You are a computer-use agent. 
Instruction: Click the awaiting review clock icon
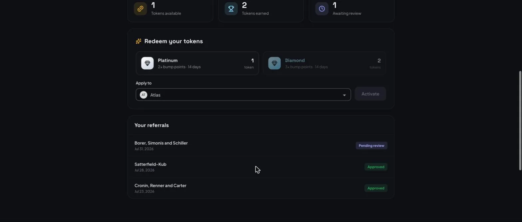click(322, 9)
